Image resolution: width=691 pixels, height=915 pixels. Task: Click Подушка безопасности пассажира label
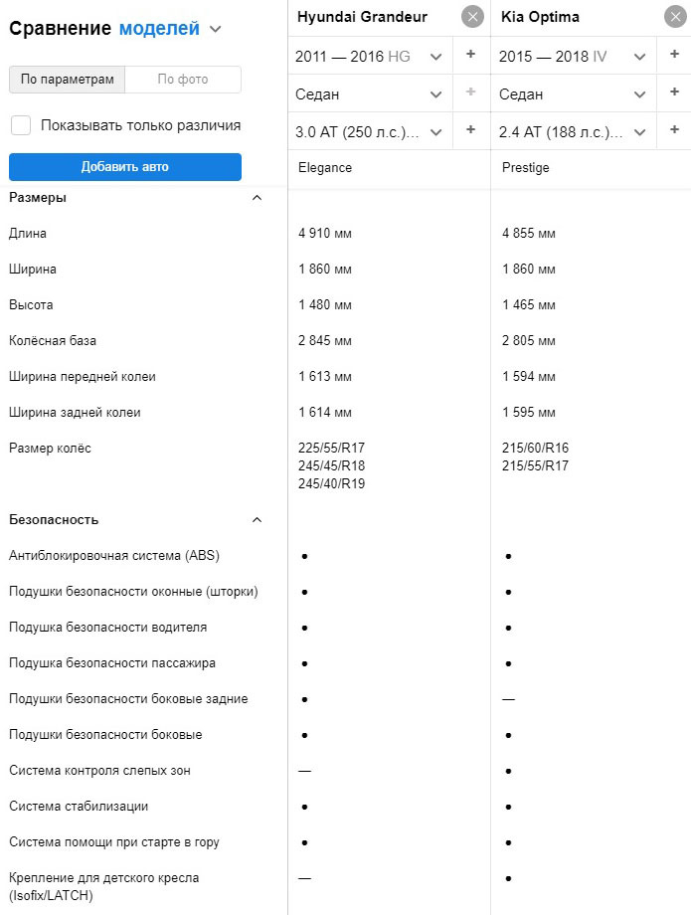point(112,663)
